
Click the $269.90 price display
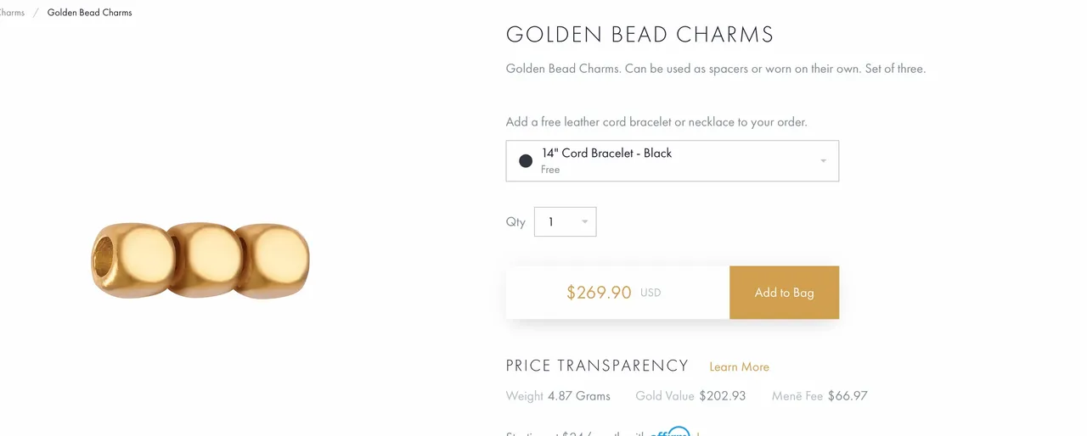click(599, 293)
